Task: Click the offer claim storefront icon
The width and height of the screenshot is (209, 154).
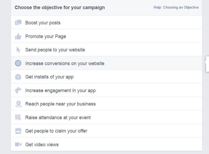Action: click(x=18, y=131)
